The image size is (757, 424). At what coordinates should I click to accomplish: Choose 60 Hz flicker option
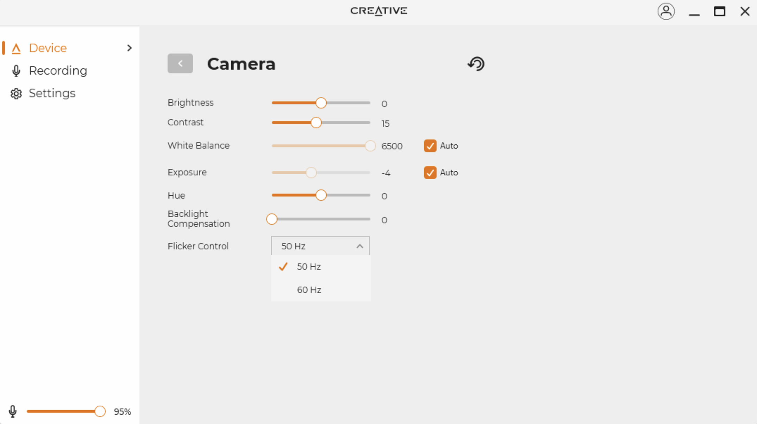click(309, 290)
